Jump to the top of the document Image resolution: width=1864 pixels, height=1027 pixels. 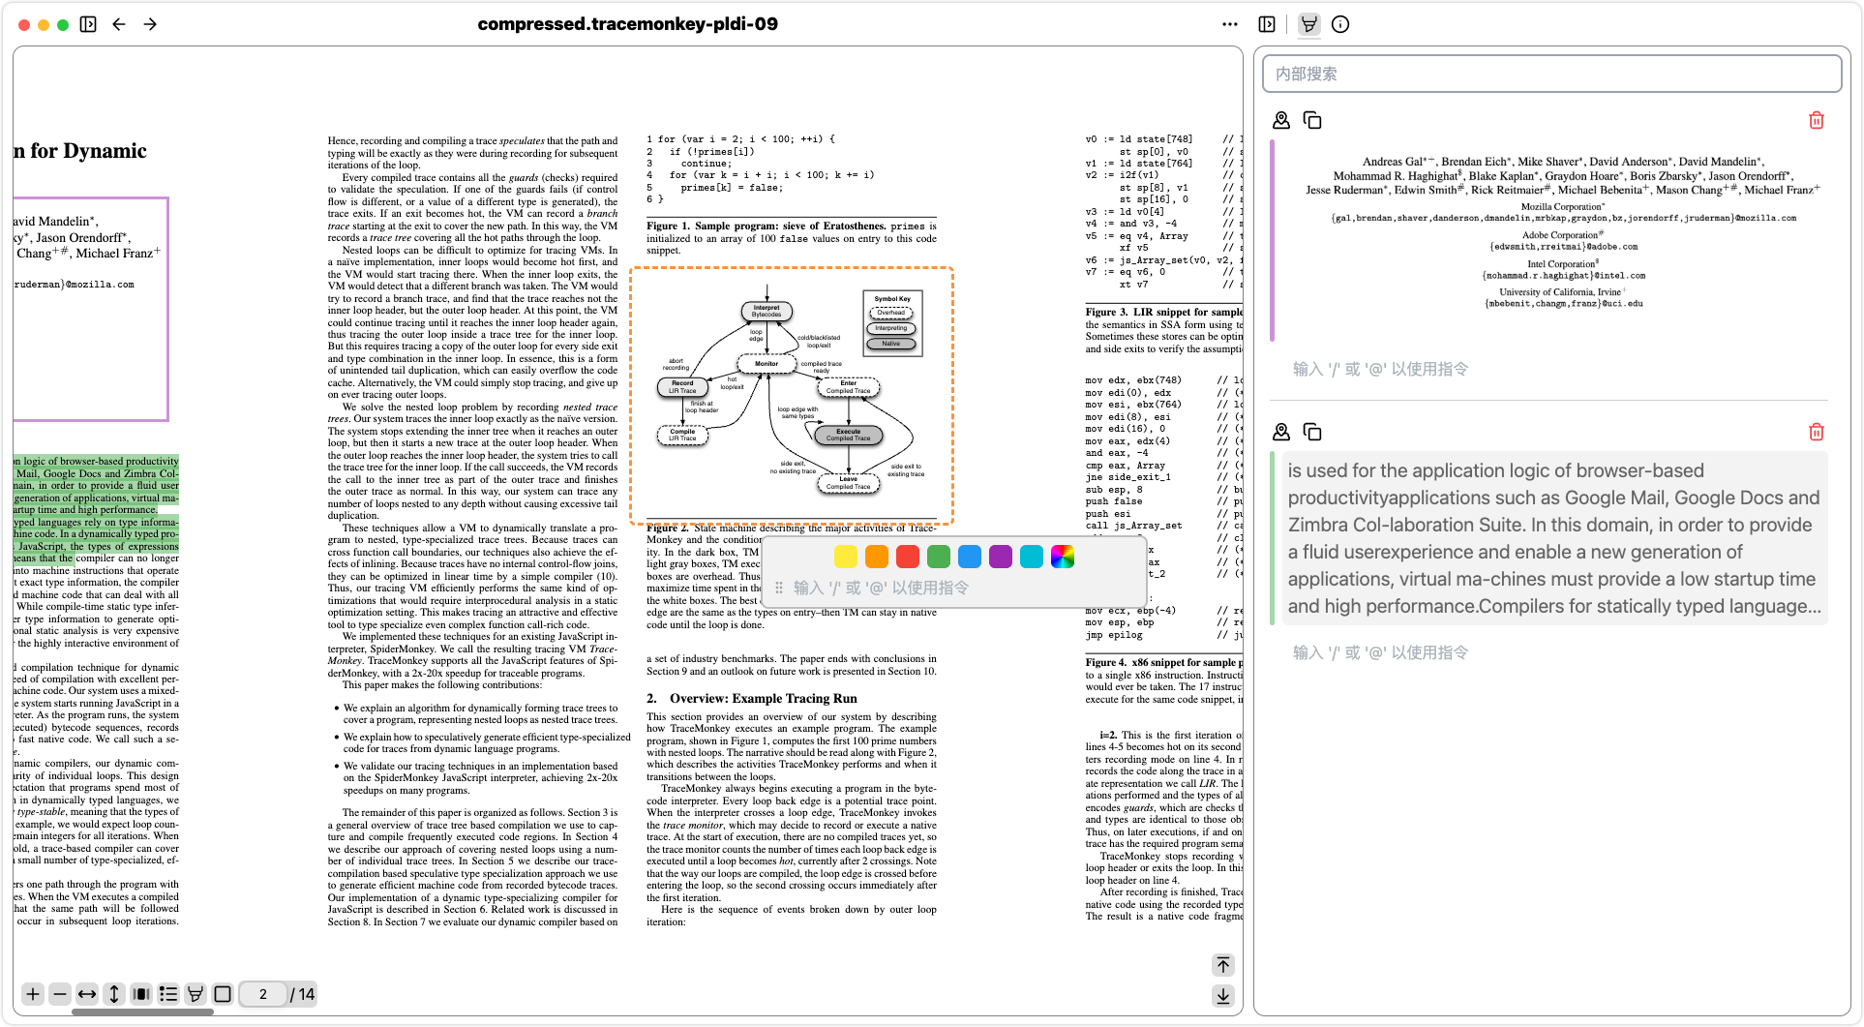[1223, 965]
